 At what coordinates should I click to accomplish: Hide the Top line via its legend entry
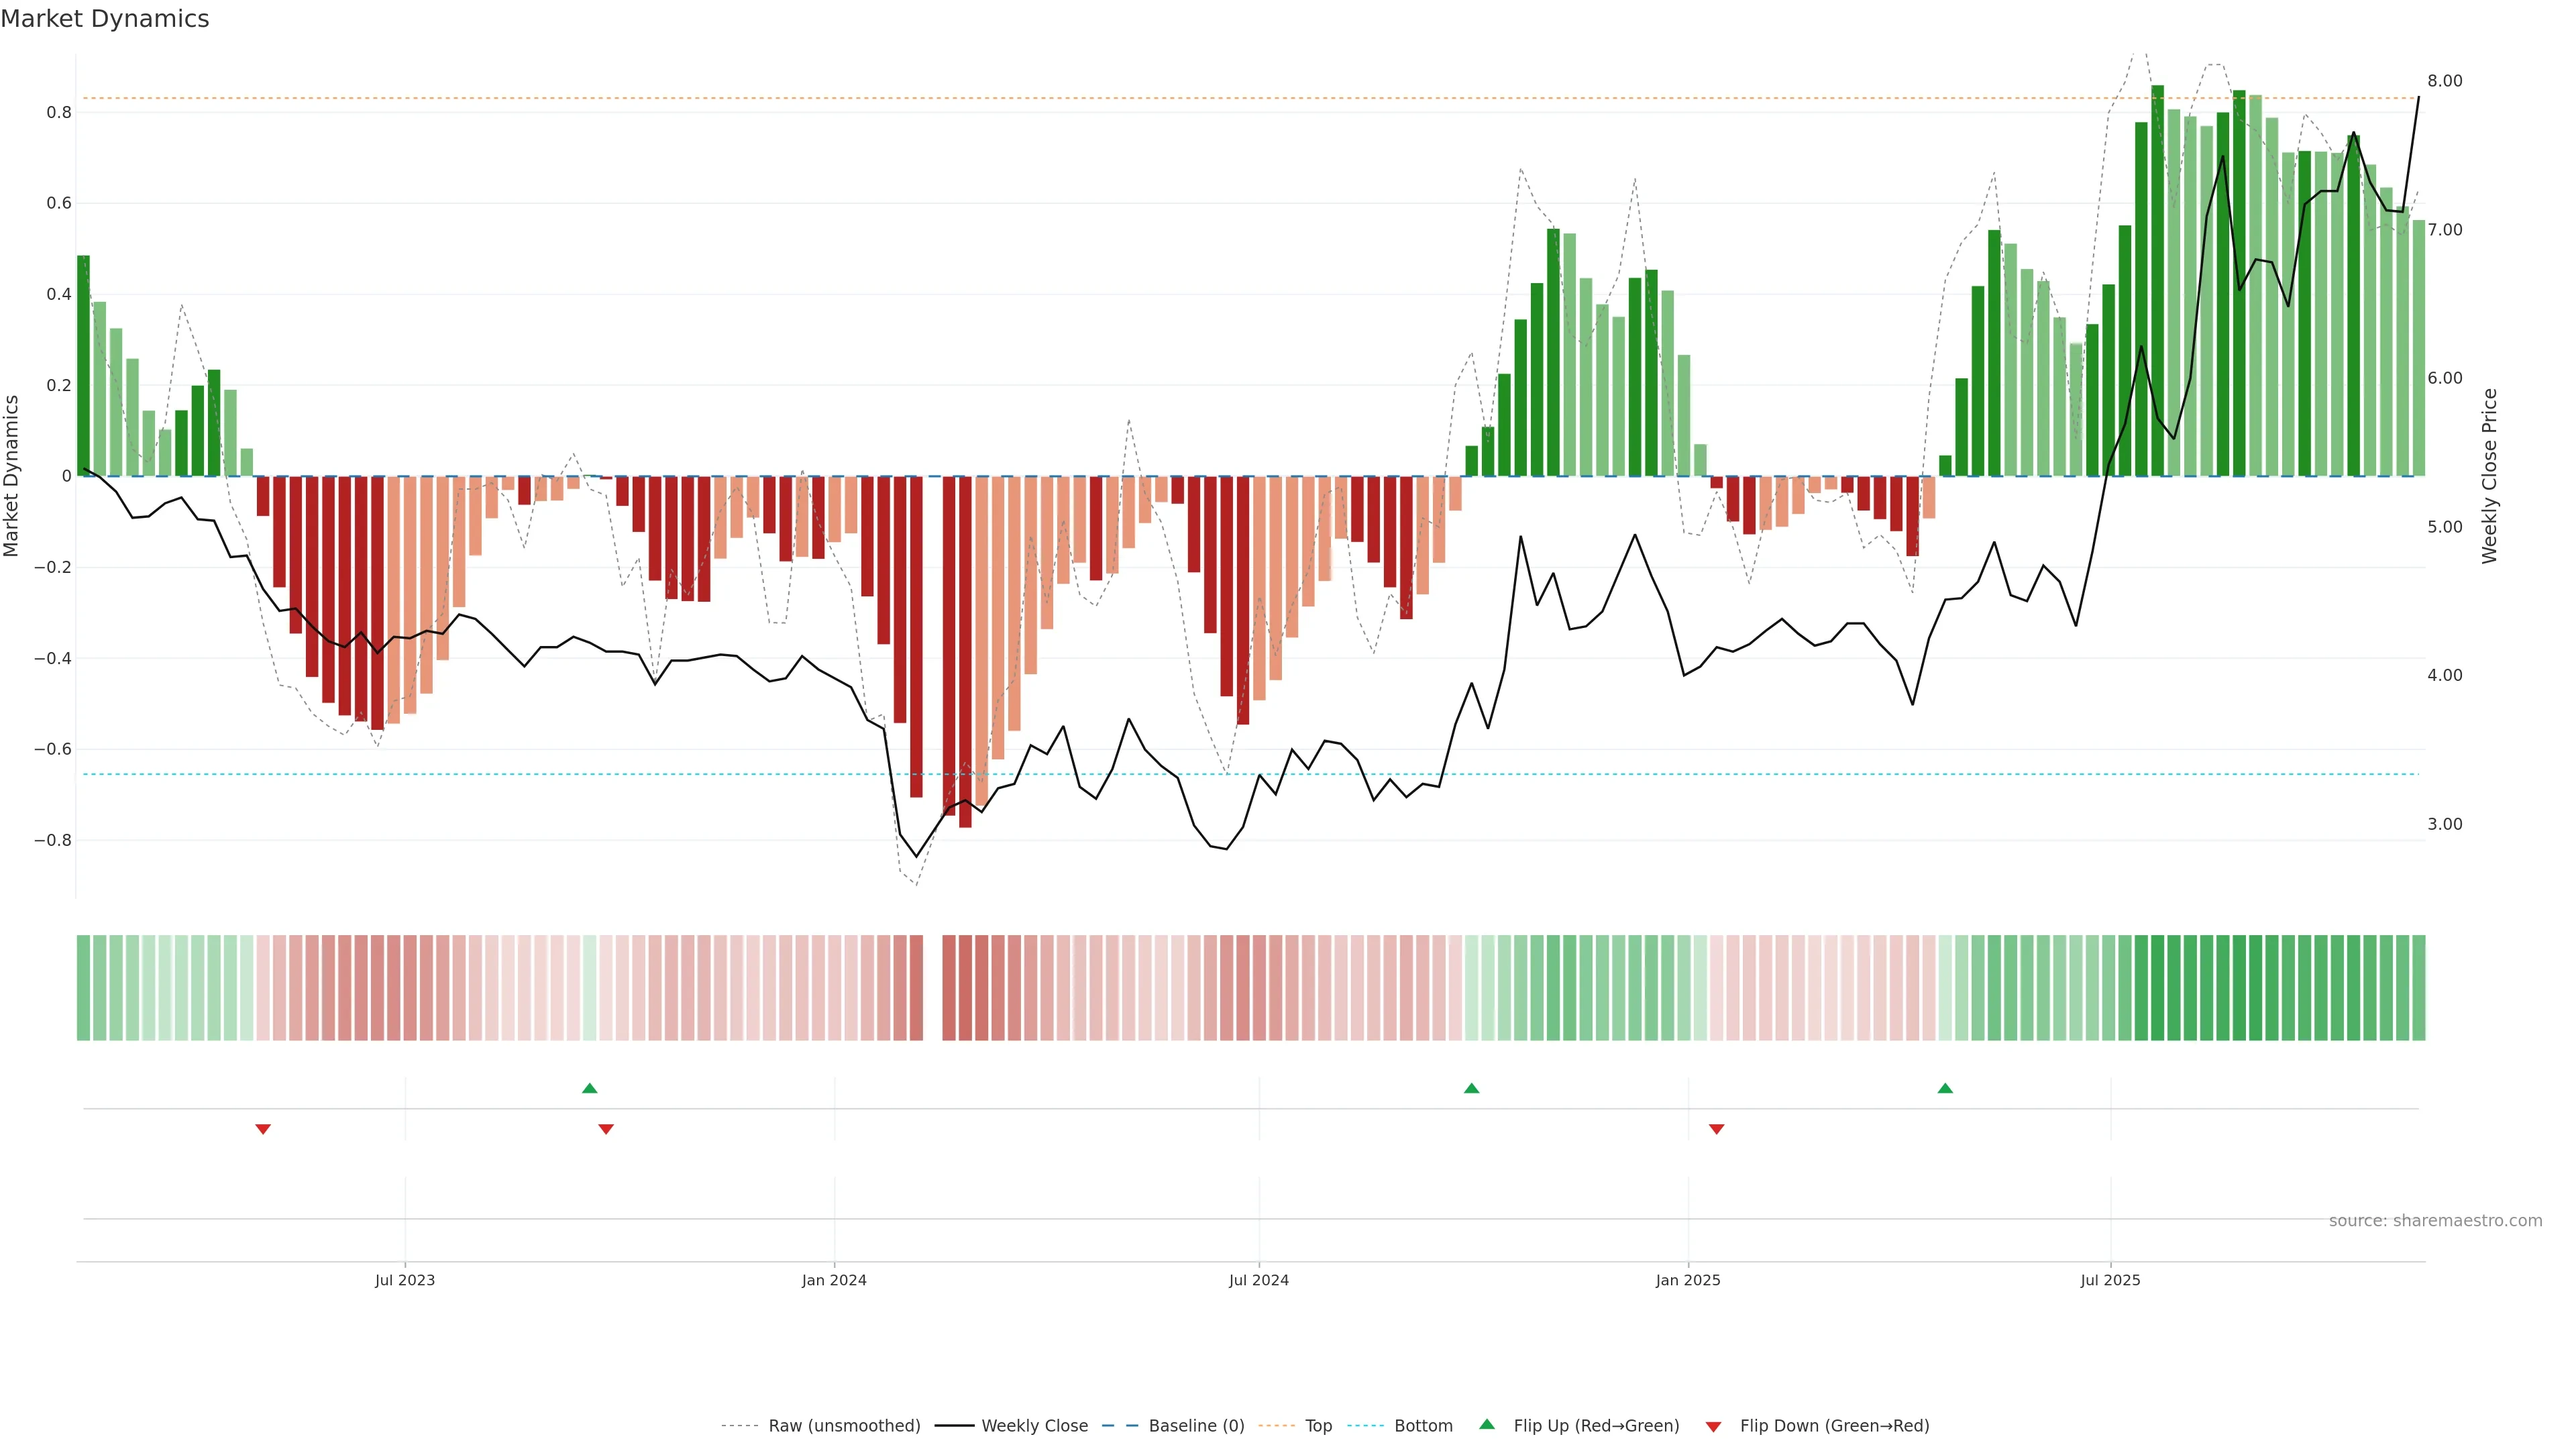click(x=1318, y=1425)
